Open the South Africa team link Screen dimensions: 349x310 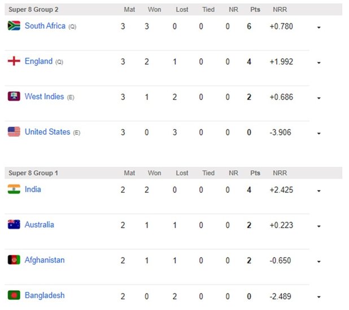[45, 26]
